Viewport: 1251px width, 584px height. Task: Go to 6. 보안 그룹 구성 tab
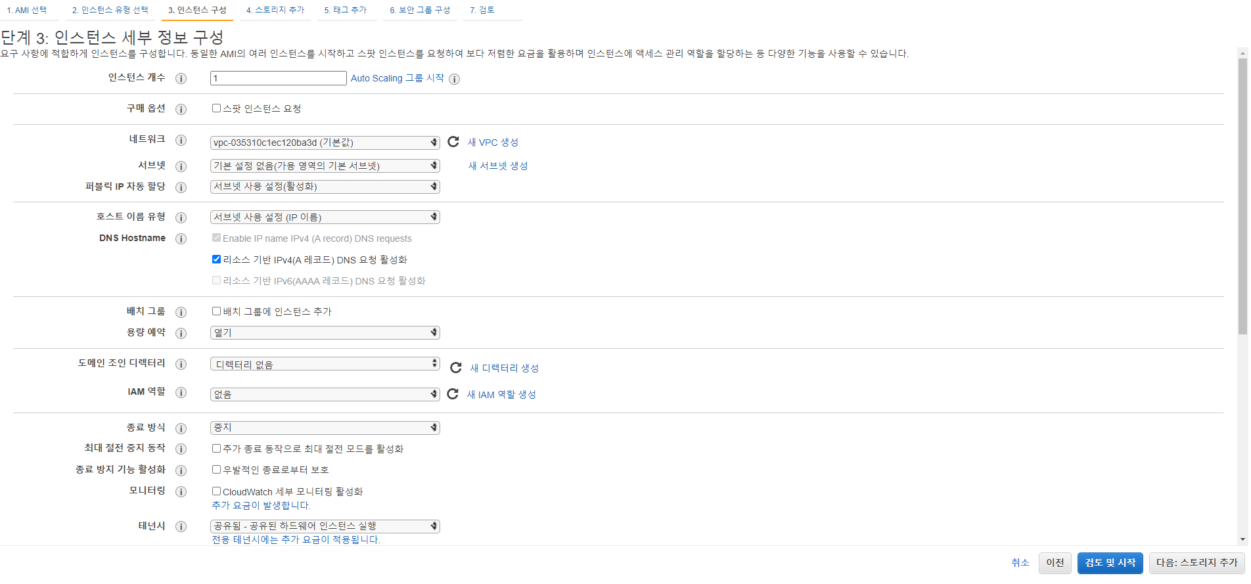click(x=420, y=11)
